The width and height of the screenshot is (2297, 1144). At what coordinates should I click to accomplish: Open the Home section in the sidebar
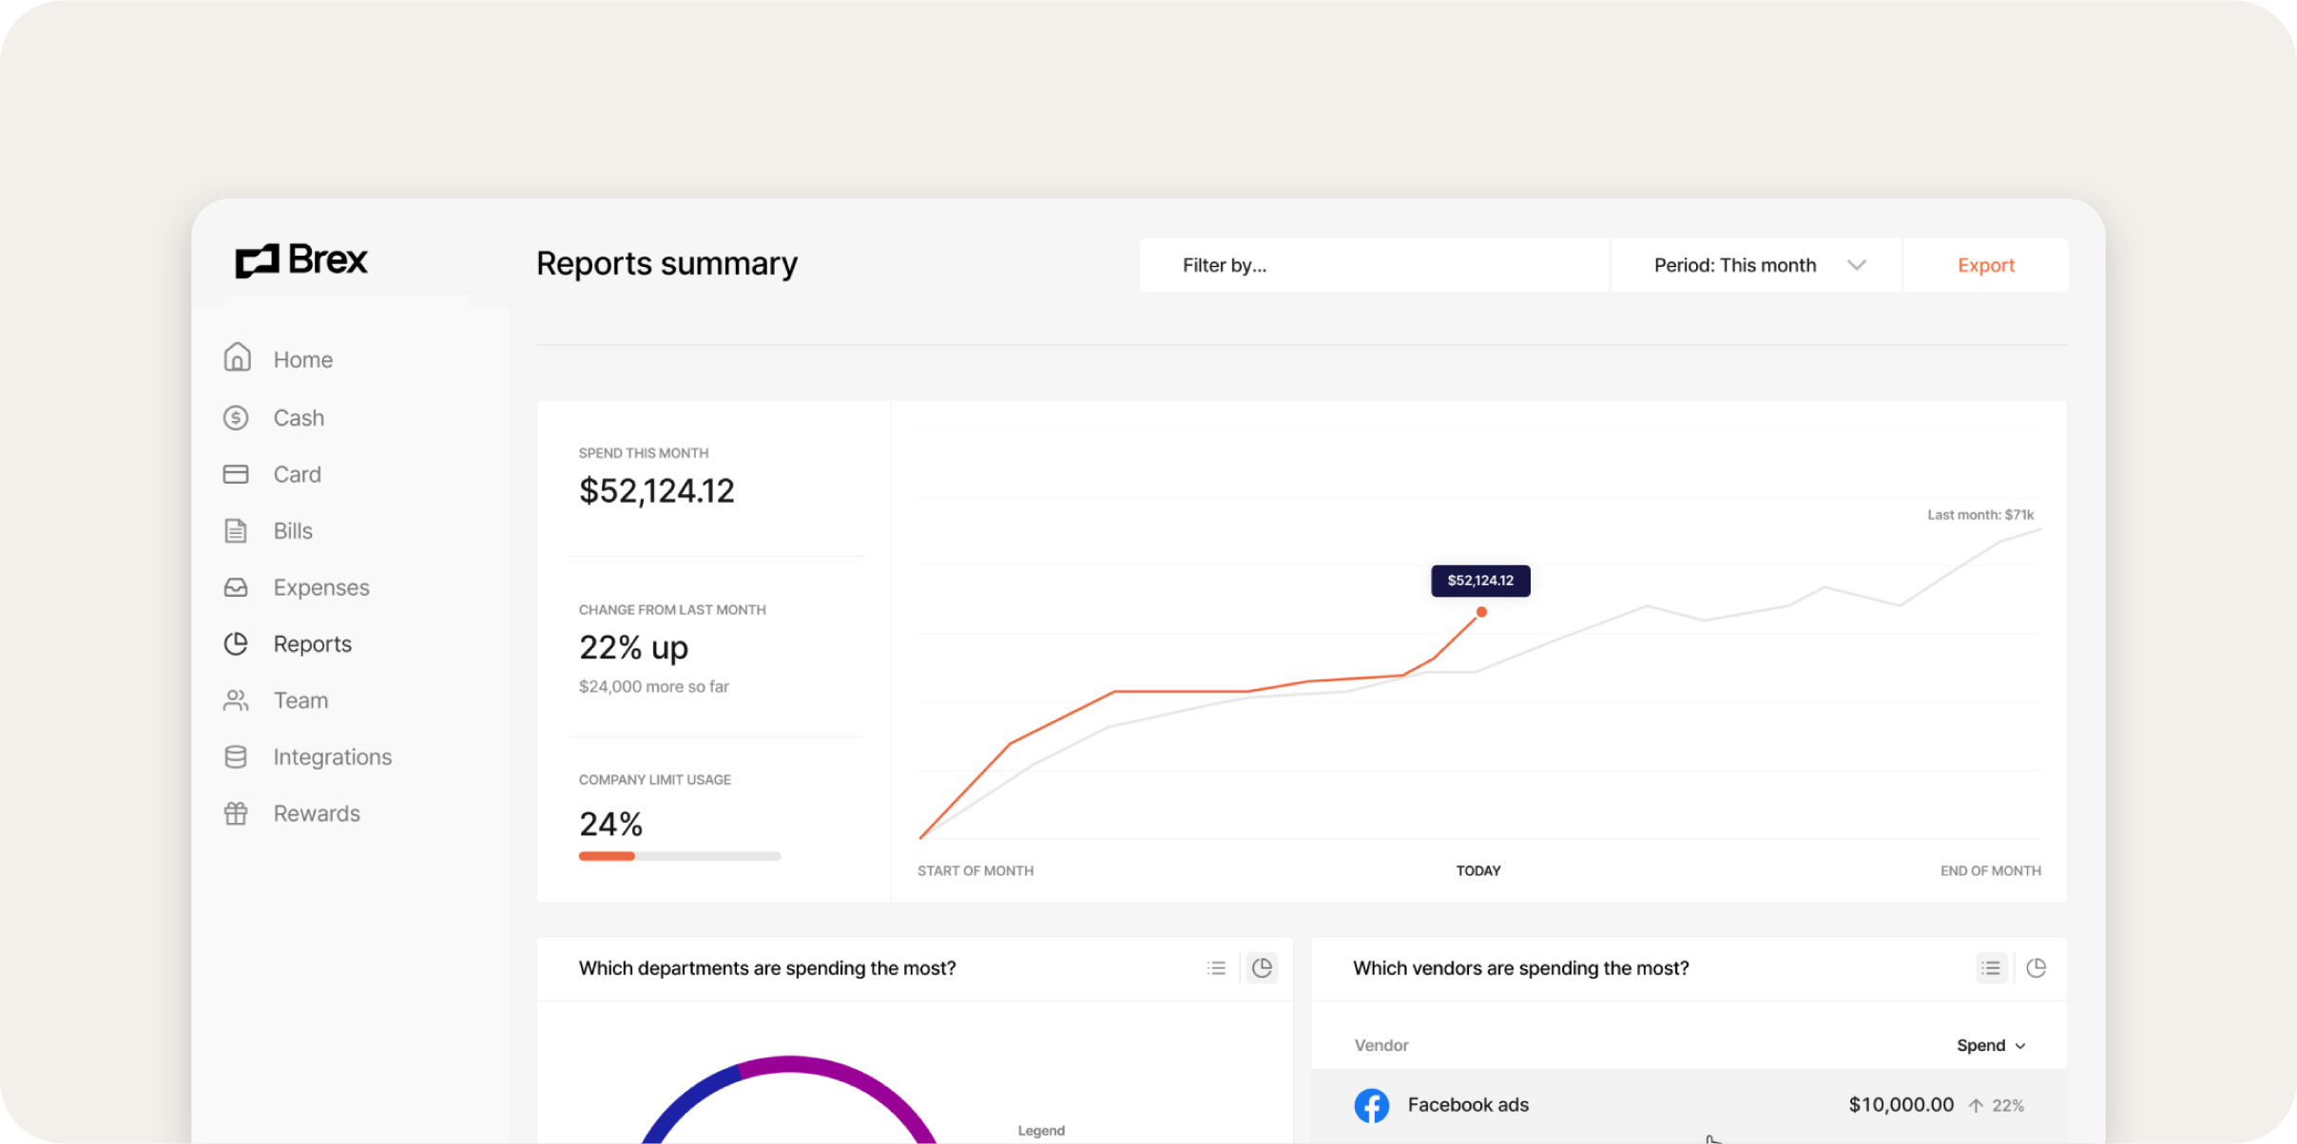[302, 359]
